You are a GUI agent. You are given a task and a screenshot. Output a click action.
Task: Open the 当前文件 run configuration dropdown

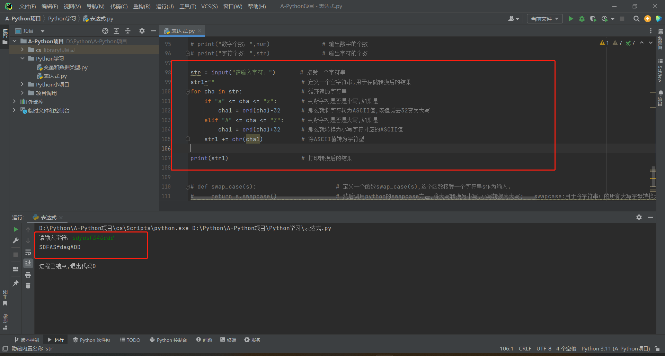[544, 19]
